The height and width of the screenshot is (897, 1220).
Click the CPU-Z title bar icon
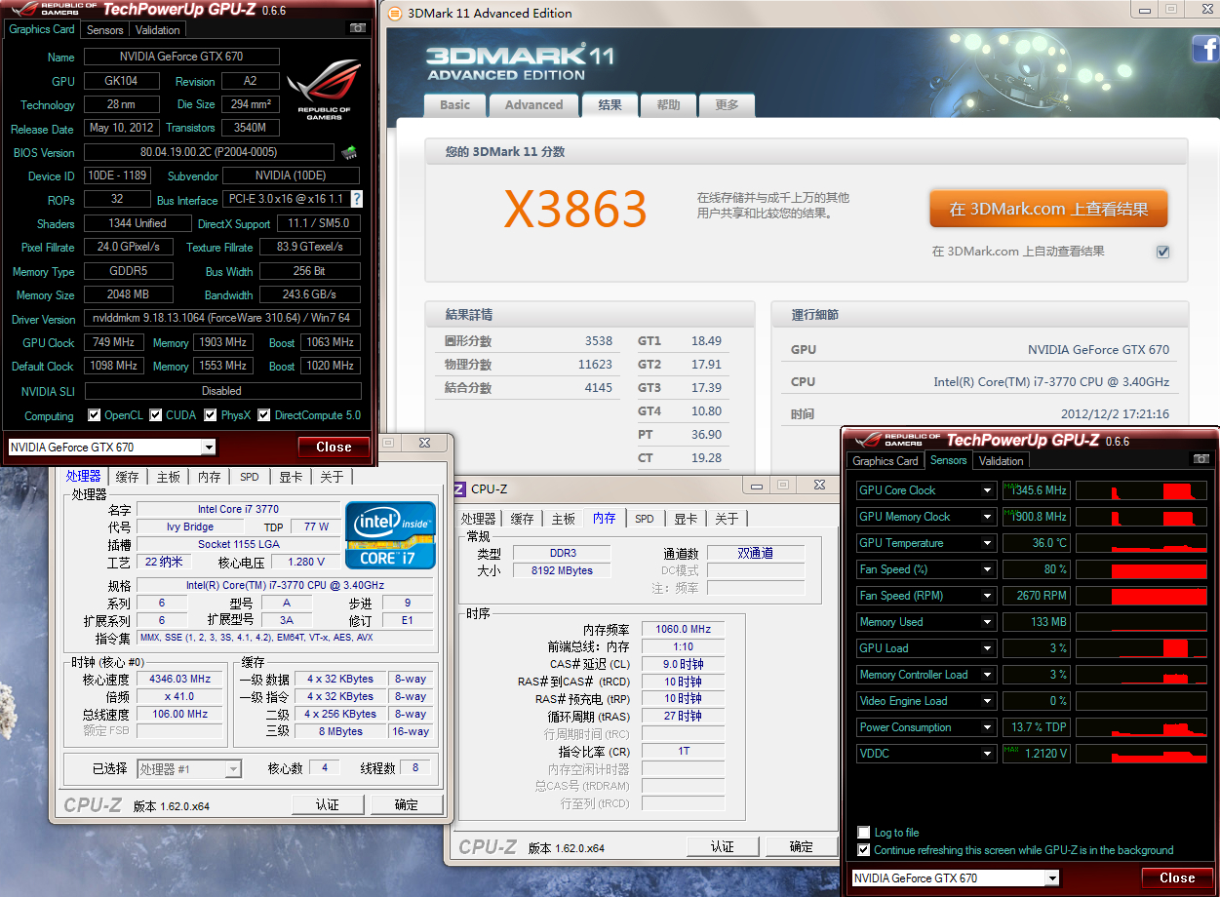(459, 488)
